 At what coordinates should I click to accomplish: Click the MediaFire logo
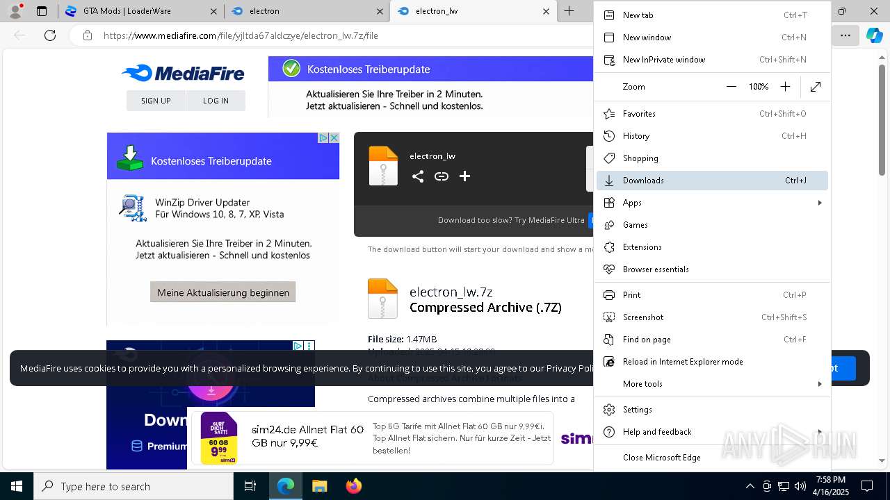pyautogui.click(x=183, y=73)
